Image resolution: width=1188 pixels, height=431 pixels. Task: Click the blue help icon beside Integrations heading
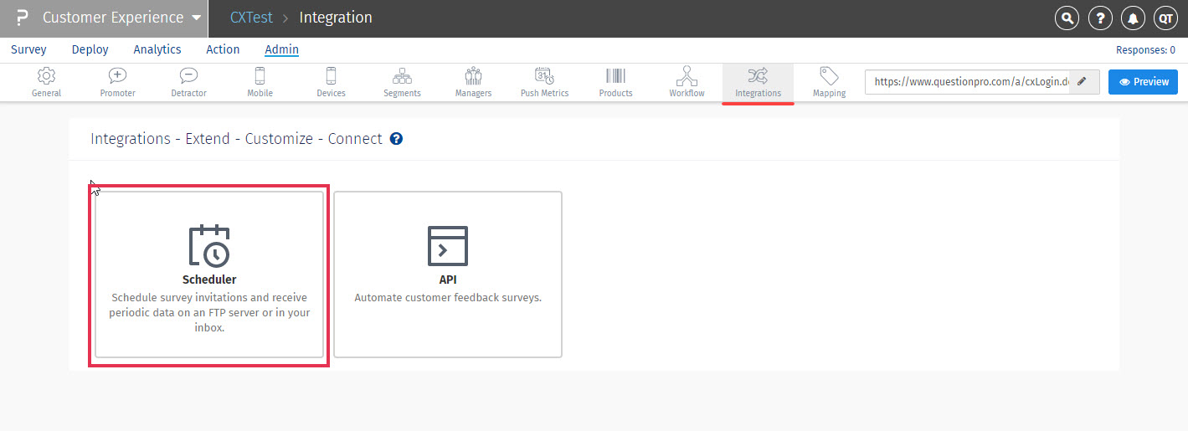click(397, 139)
